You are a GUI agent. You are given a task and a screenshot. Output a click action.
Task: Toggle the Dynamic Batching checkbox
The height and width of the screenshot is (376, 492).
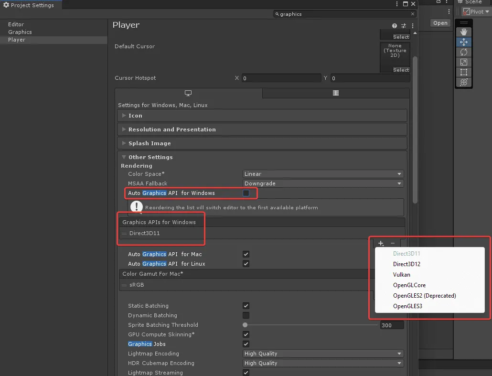tap(246, 315)
